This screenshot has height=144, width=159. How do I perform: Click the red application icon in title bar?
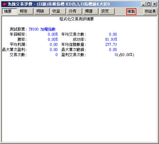[x=4, y=4]
